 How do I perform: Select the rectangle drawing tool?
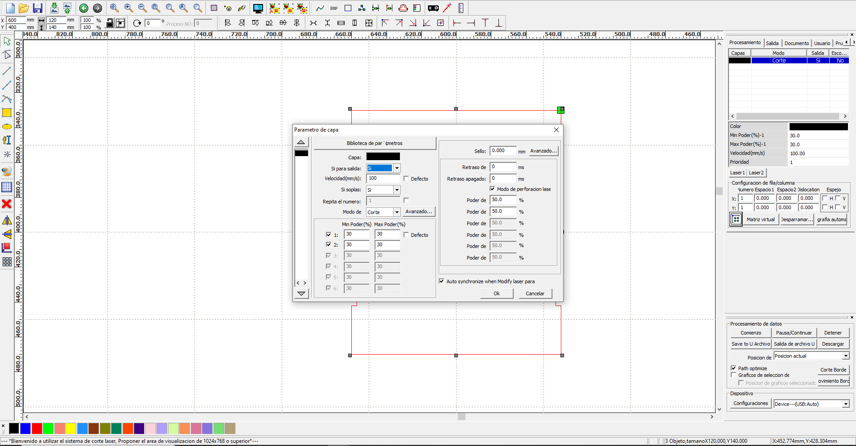pyautogui.click(x=7, y=113)
